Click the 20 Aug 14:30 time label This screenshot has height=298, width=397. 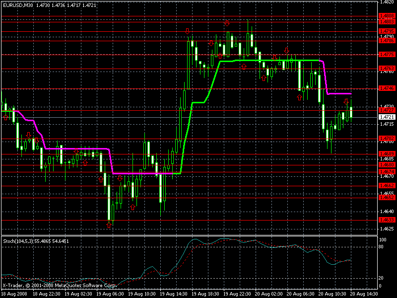[x=364, y=294]
